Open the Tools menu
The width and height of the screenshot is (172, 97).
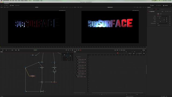[x=19, y=1]
